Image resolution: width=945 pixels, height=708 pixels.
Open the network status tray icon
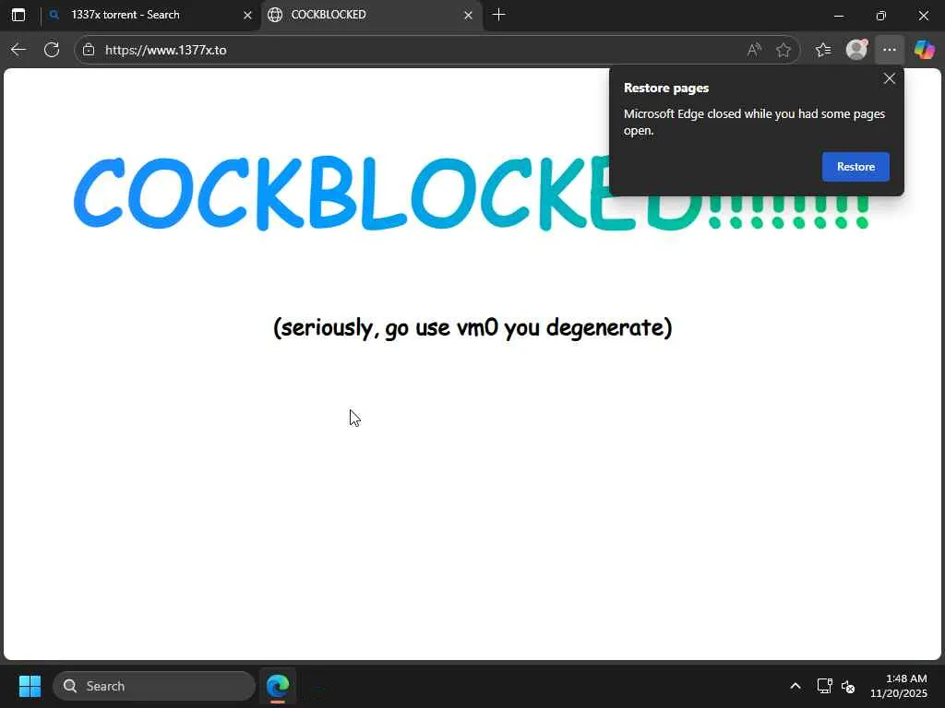pos(824,686)
